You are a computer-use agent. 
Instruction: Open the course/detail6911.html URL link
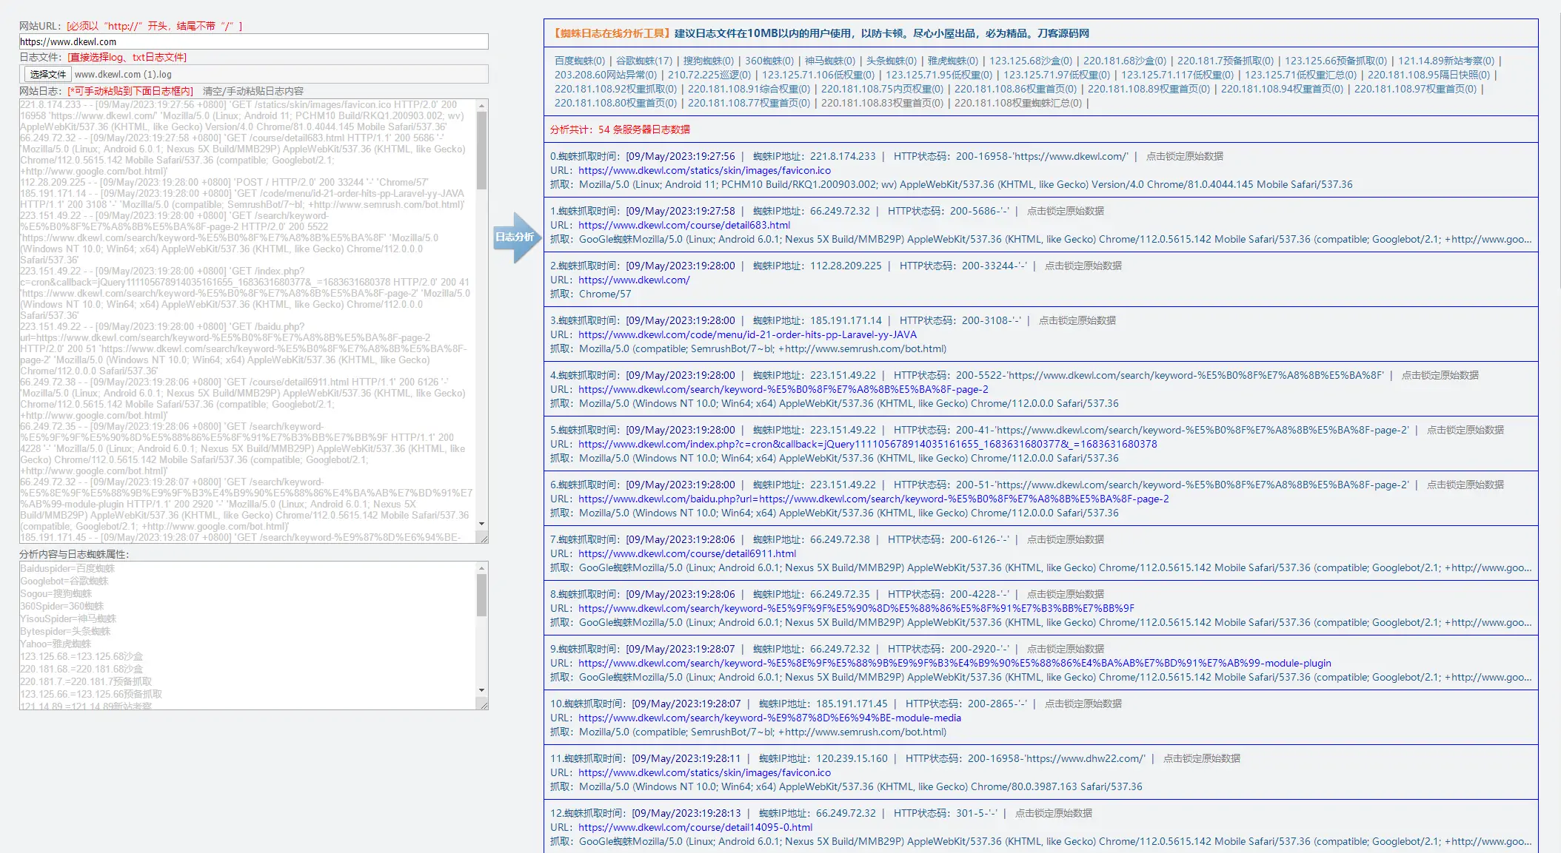click(x=686, y=553)
